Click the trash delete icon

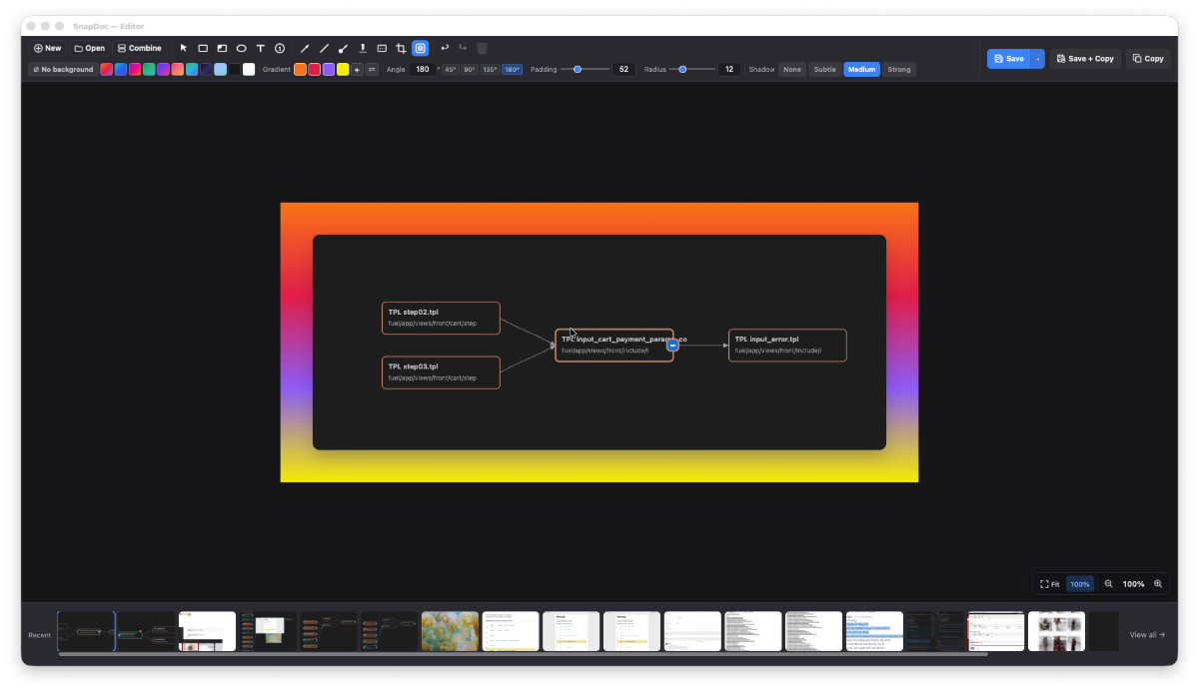click(482, 48)
